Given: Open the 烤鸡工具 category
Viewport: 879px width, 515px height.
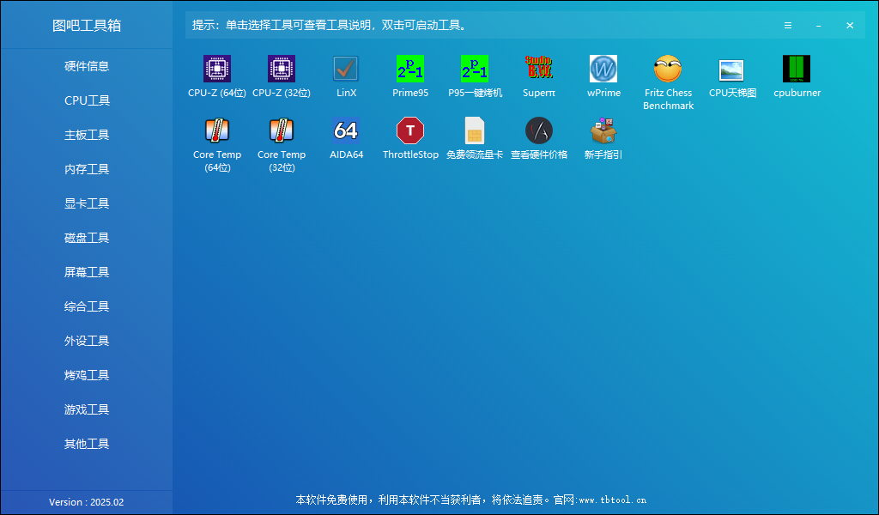Looking at the screenshot, I should (86, 375).
